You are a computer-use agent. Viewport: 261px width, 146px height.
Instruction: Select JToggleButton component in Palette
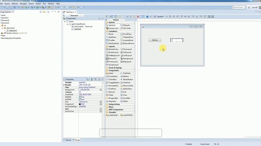coord(113,83)
